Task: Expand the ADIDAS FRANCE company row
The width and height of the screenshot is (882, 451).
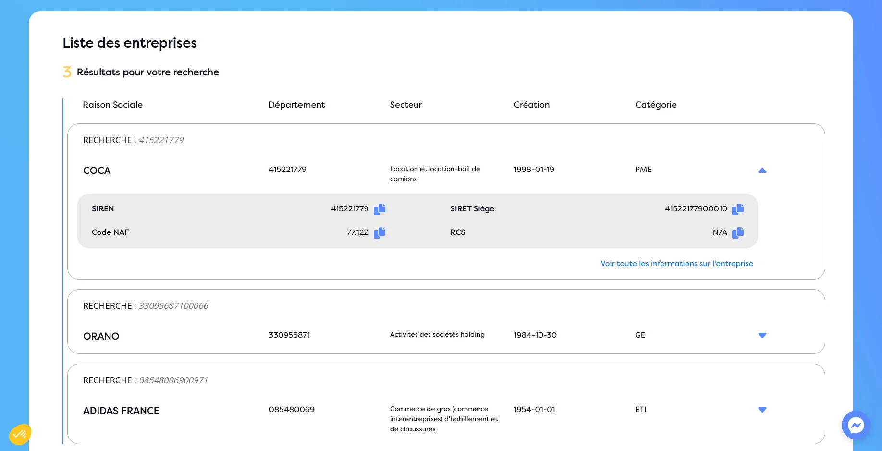Action: coord(762,410)
